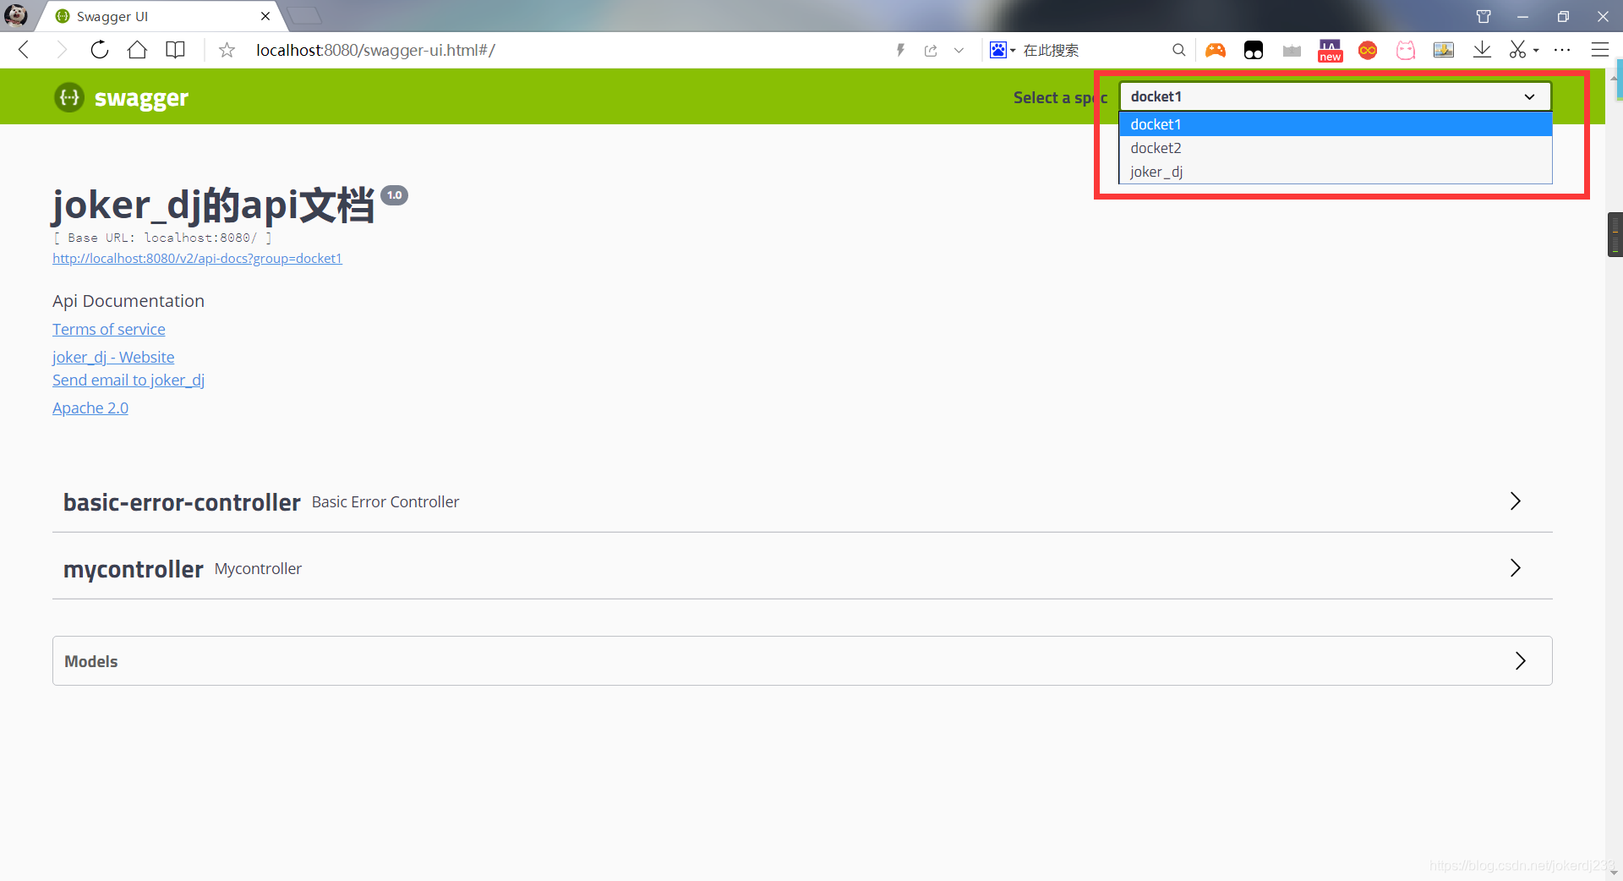The height and width of the screenshot is (881, 1623).
Task: Open the black-white face extension icon
Action: 1254,50
